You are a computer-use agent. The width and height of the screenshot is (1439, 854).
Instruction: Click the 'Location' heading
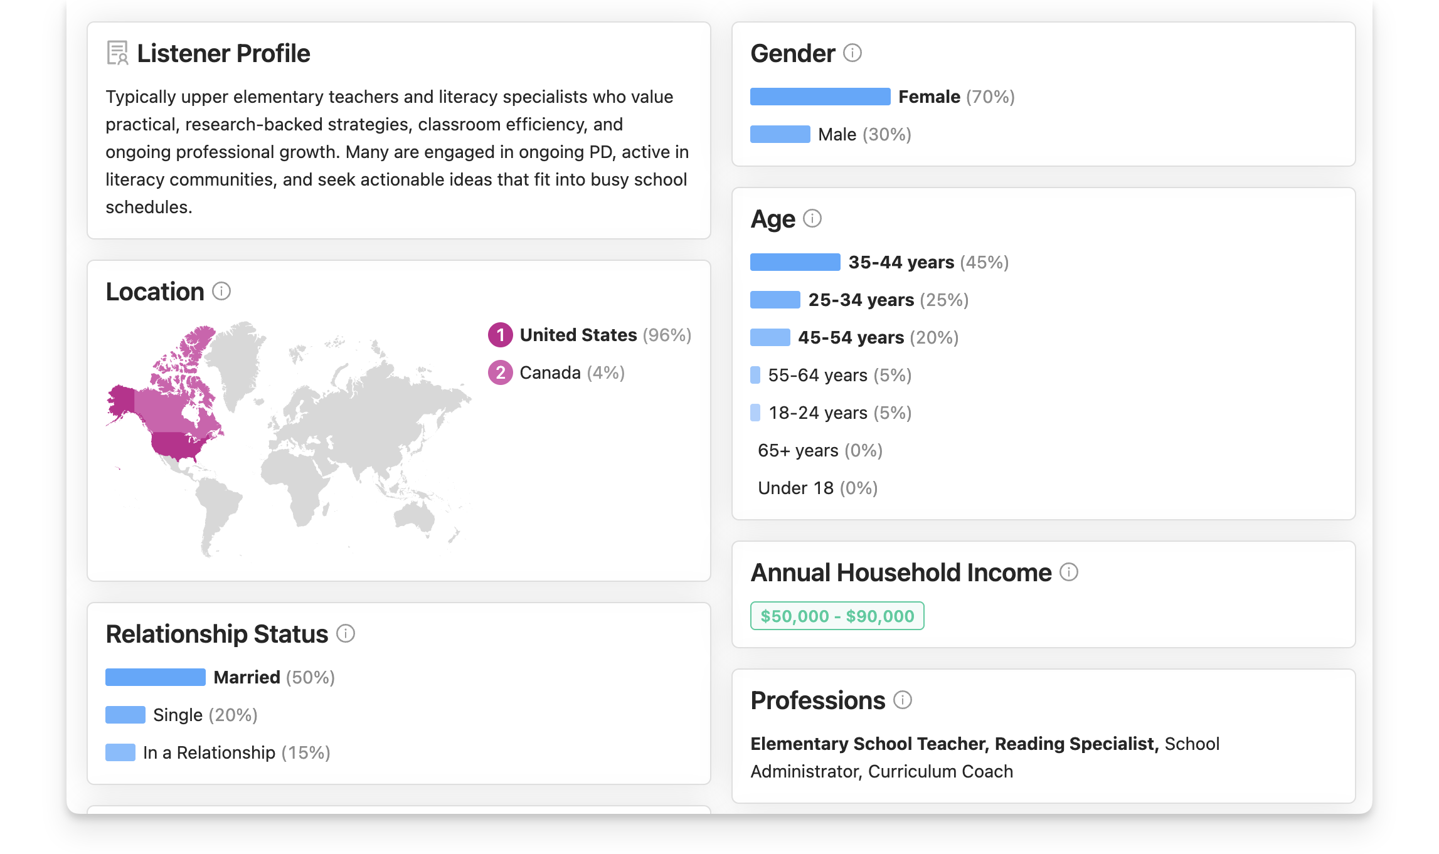(155, 292)
